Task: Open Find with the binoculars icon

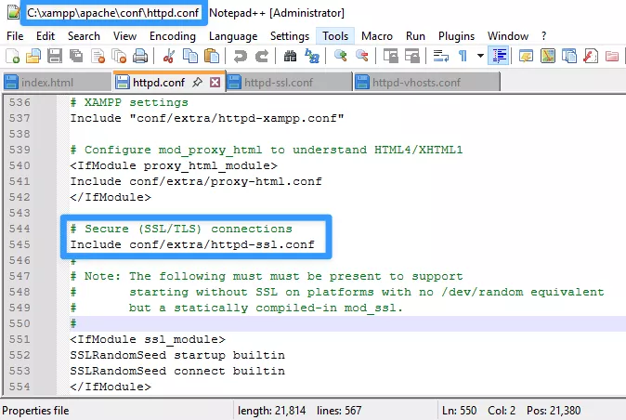Action: 290,56
